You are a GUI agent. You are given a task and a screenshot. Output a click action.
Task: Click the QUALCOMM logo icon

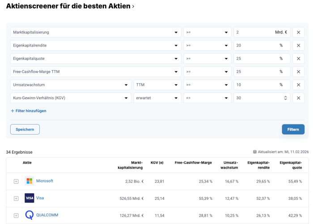coord(30,215)
